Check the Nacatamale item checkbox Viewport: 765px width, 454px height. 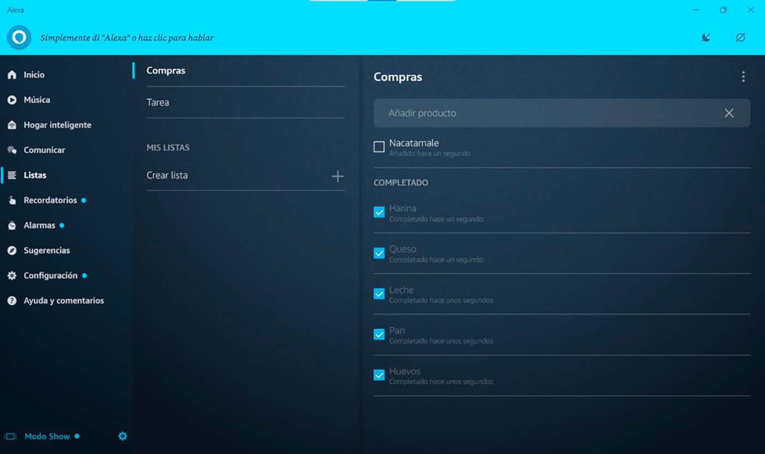click(x=379, y=147)
